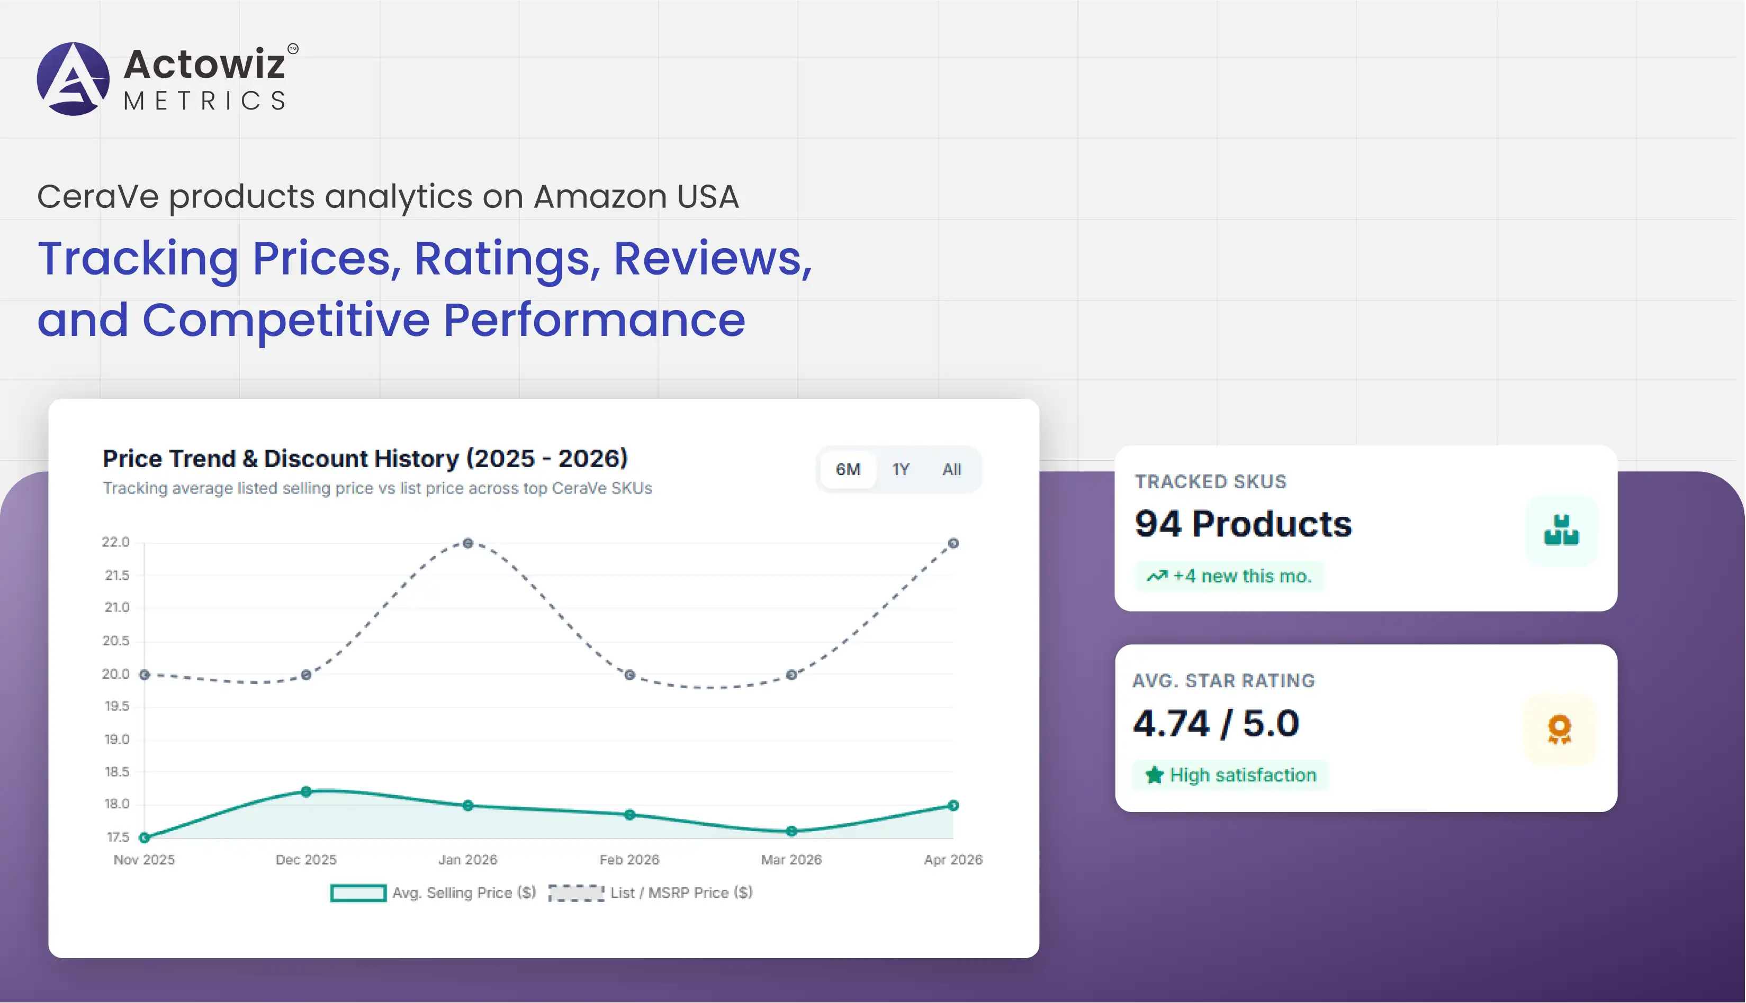
Task: Click 'List / MSRP Price ($)' legend text
Action: pos(682,893)
